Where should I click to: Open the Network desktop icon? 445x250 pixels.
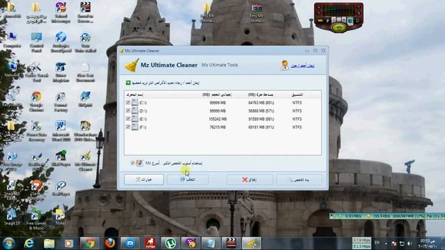[13, 69]
